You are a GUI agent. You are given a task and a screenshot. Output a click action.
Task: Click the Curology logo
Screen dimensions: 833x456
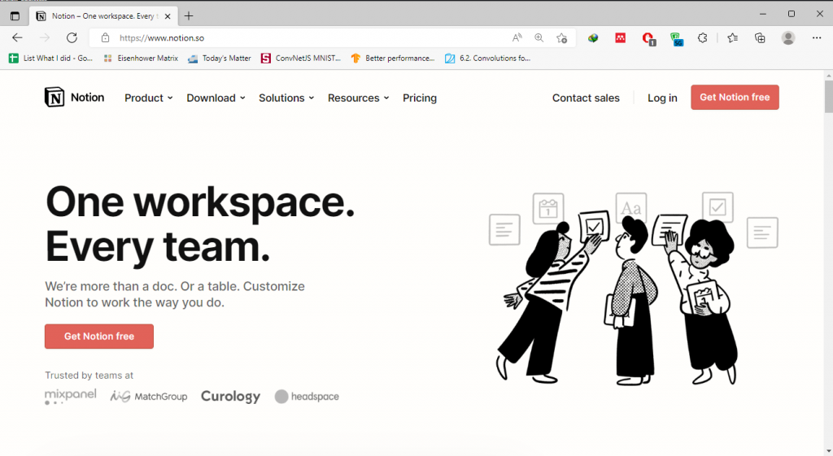click(230, 397)
